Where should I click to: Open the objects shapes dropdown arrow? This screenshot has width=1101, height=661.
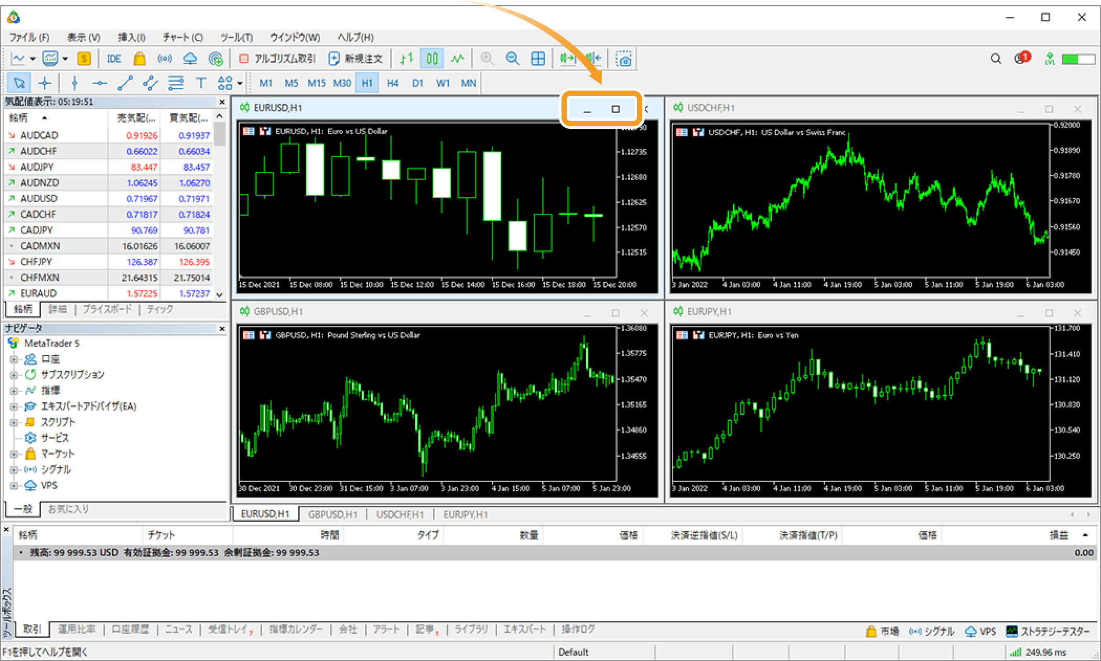pyautogui.click(x=240, y=83)
